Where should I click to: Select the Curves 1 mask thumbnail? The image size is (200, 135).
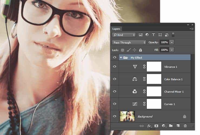click(154, 104)
